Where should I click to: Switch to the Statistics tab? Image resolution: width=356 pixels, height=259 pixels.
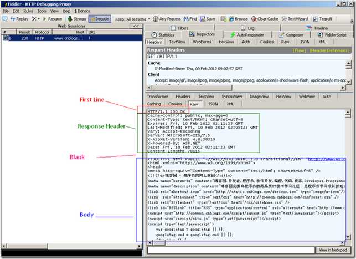tap(163, 35)
